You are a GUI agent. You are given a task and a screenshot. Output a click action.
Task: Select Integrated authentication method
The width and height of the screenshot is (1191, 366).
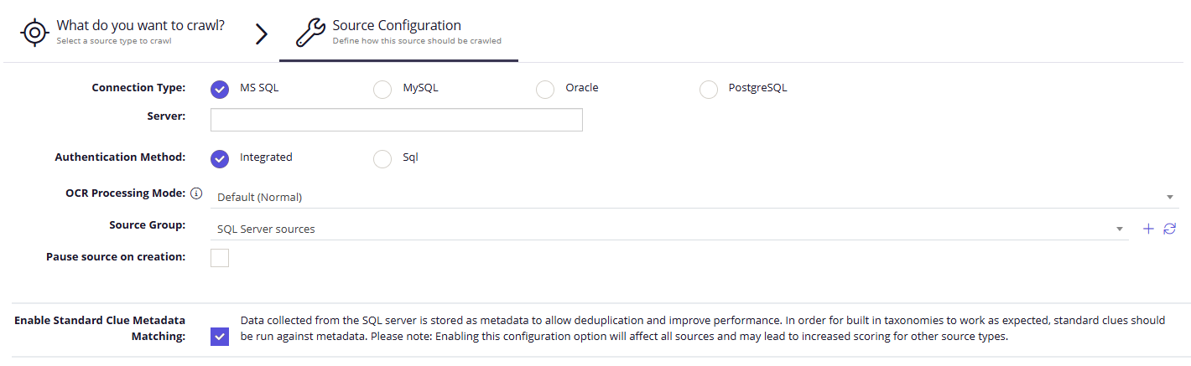pyautogui.click(x=220, y=158)
